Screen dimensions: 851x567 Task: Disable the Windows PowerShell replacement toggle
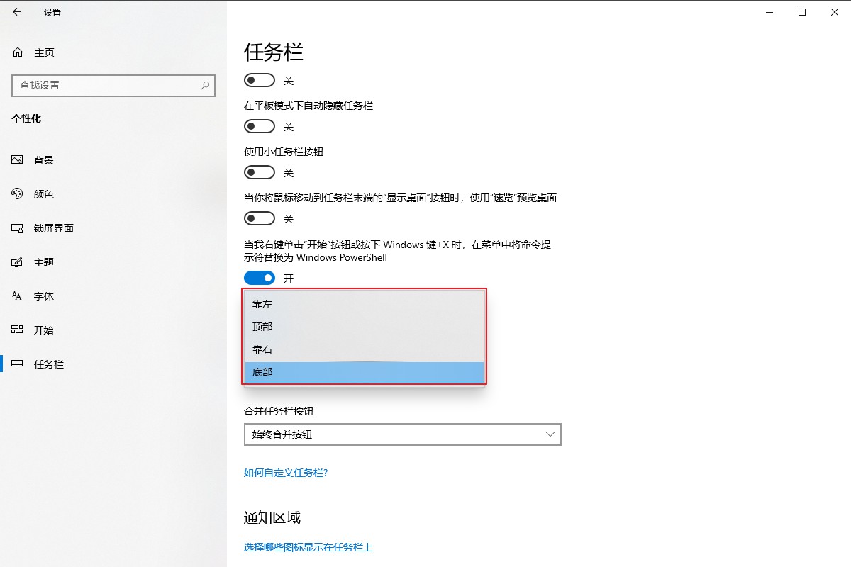point(259,277)
